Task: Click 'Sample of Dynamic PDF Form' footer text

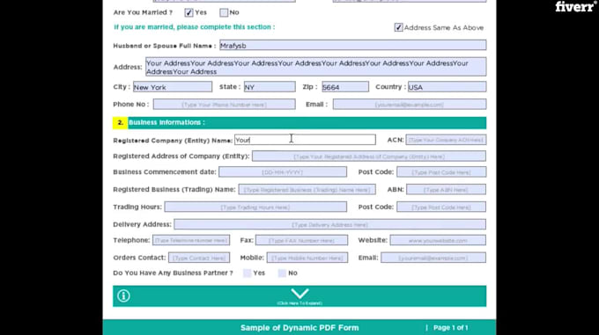Action: pyautogui.click(x=299, y=328)
